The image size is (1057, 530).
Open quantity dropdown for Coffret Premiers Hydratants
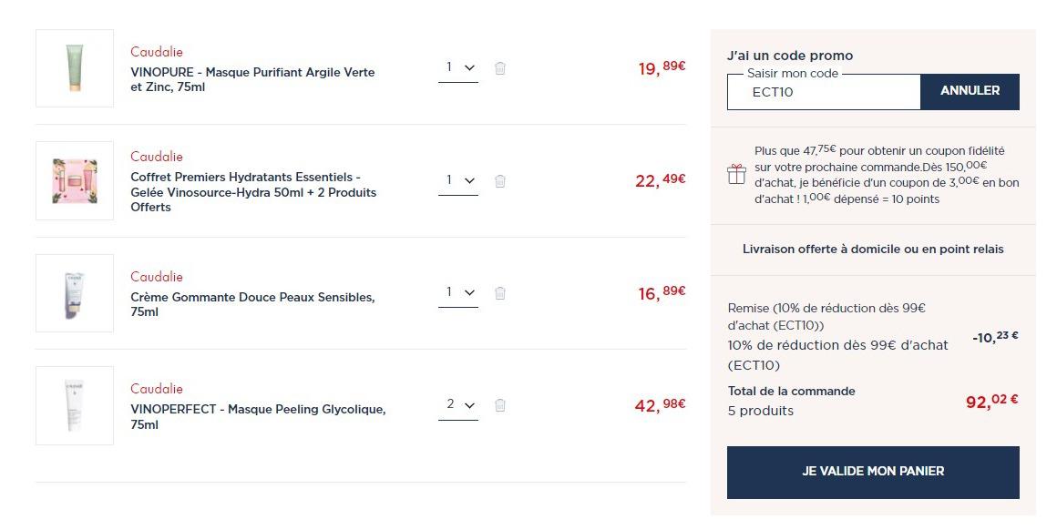click(458, 181)
